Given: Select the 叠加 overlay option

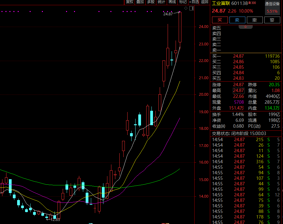Looking at the screenshot, I should tap(140, 2).
